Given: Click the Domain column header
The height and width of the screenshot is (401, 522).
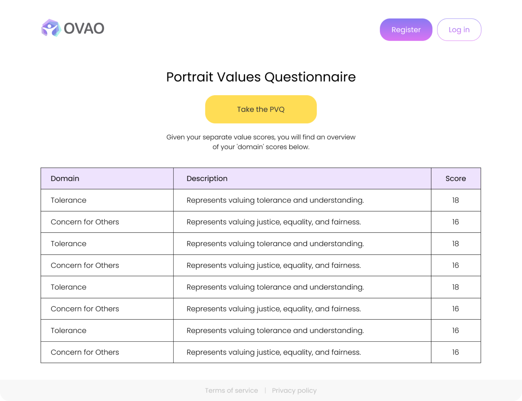Looking at the screenshot, I should pyautogui.click(x=65, y=178).
